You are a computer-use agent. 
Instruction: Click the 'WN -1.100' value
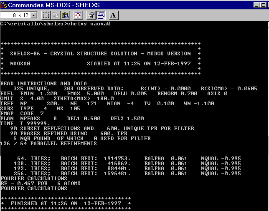tap(199, 104)
